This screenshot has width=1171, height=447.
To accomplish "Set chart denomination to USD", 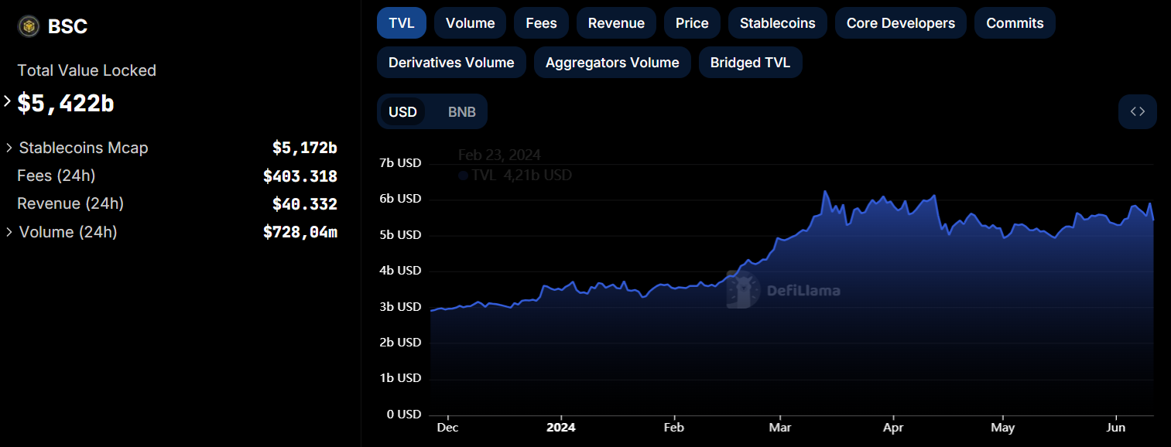I will (x=402, y=112).
